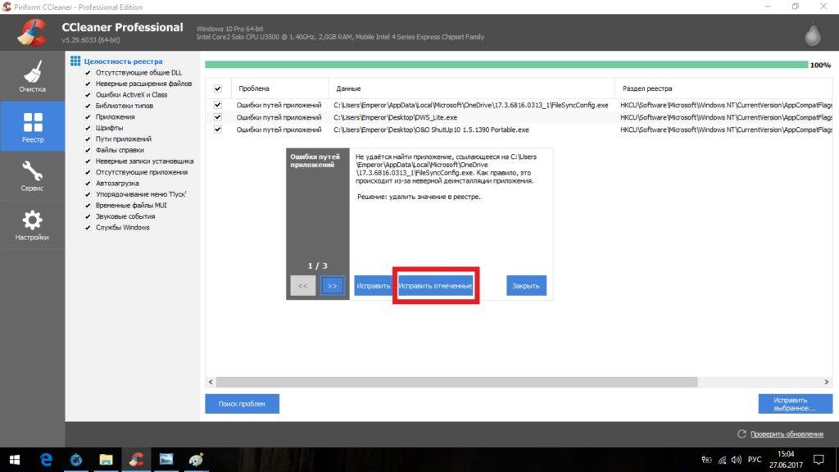The height and width of the screenshot is (472, 839).
Task: Open the notification center icon
Action: coord(819,460)
